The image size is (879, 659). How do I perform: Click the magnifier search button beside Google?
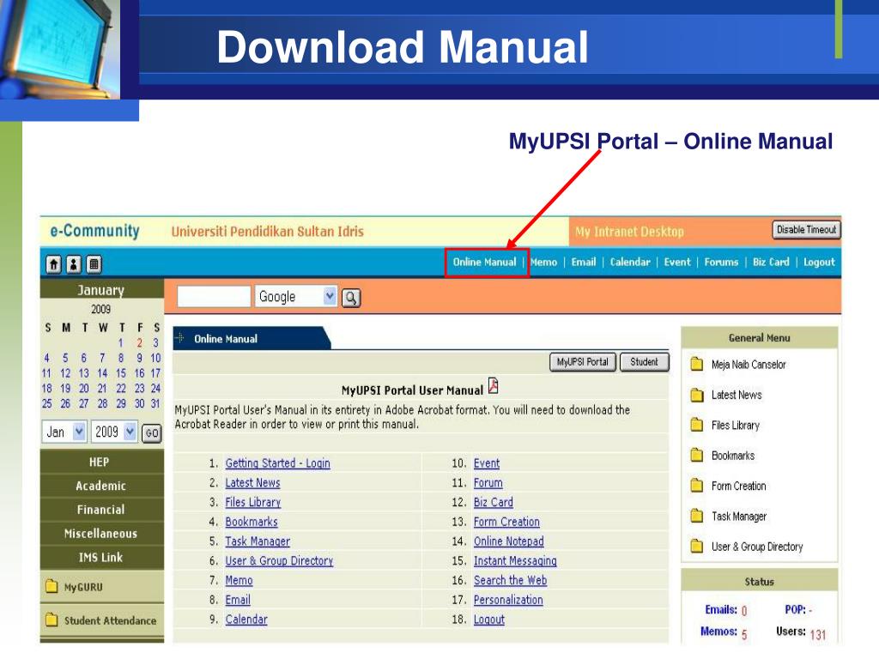[351, 298]
